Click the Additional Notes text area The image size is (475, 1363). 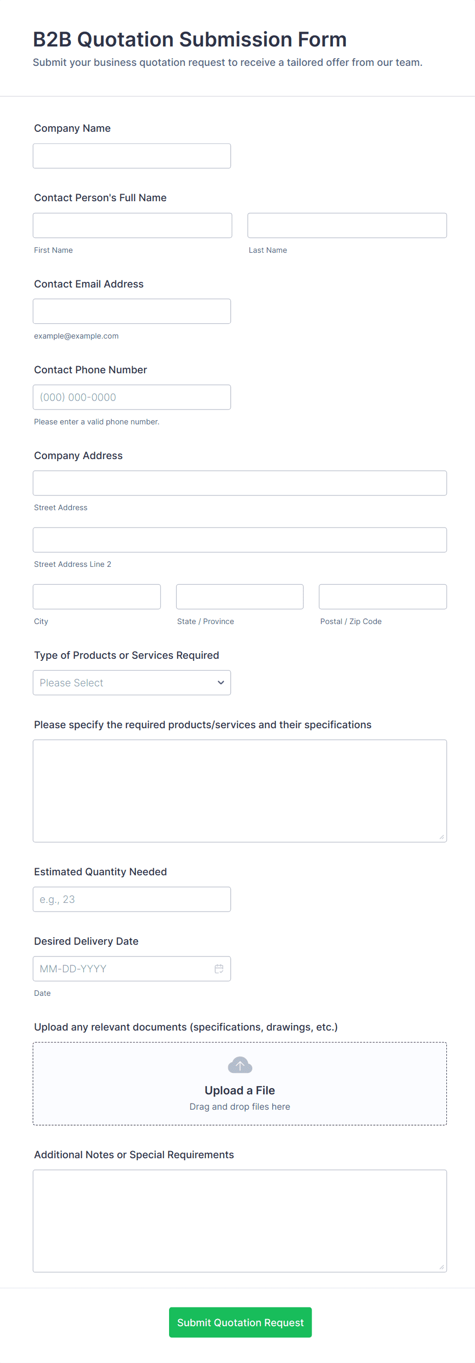[240, 1220]
